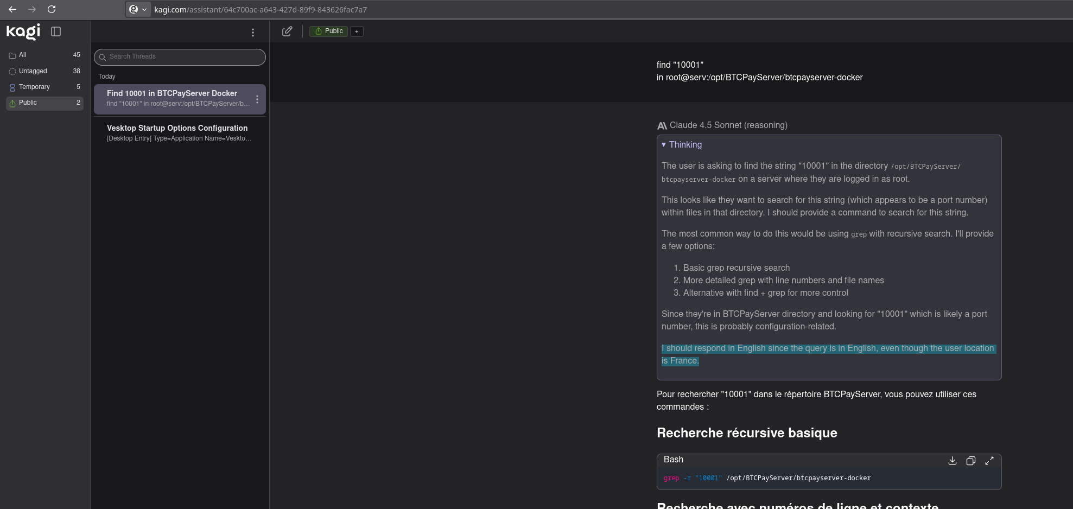
Task: Open options for the Find 10001 thread
Action: (x=257, y=99)
